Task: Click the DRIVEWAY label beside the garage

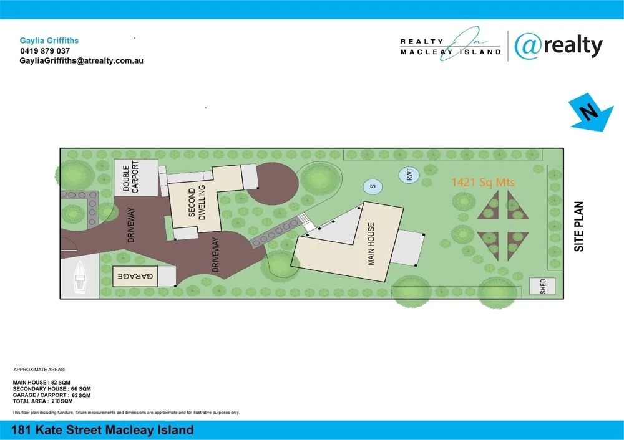Action: coord(215,255)
